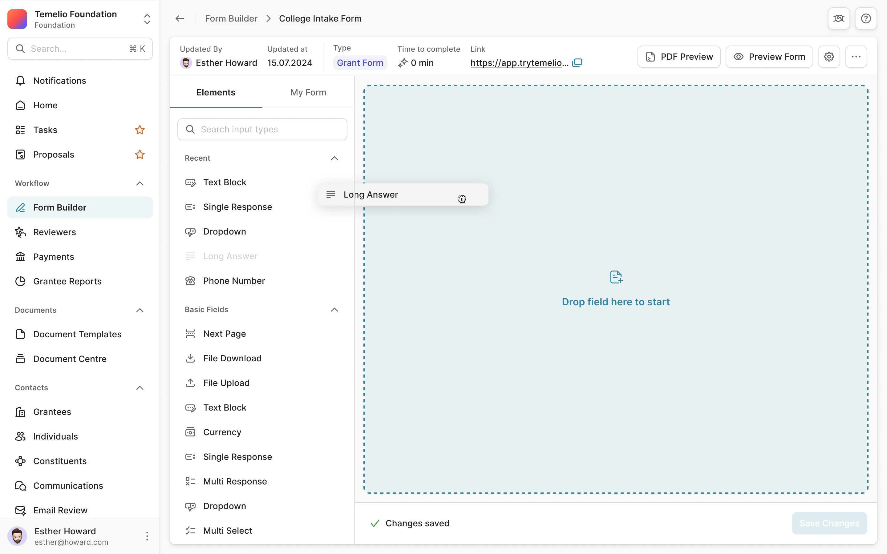Click the handshake icon in top bar
This screenshot has height=554, width=887.
pyautogui.click(x=839, y=18)
